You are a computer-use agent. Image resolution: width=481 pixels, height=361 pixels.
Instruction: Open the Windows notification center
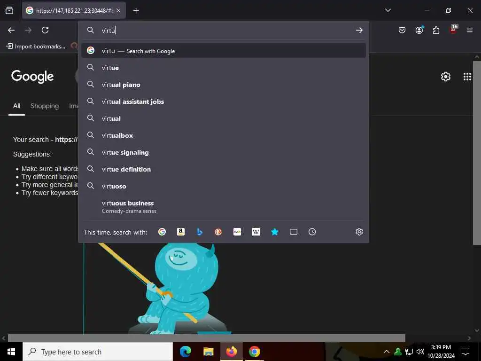point(465,352)
